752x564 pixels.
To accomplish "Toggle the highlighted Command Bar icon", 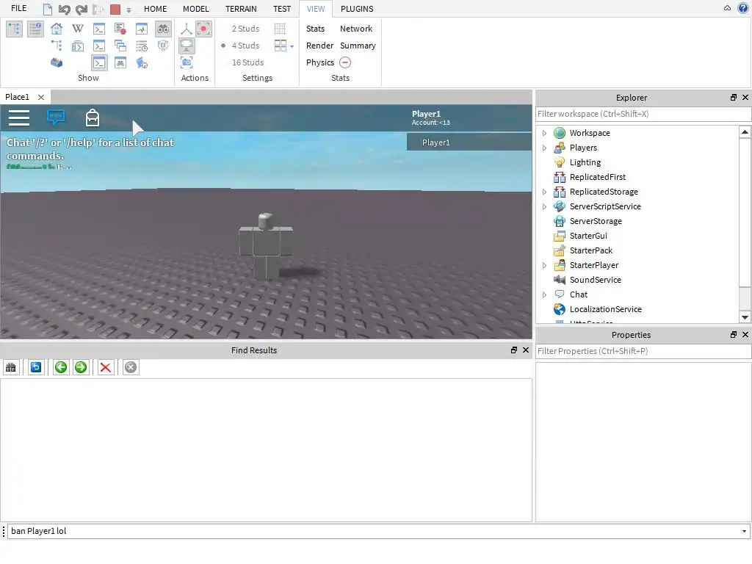I will [99, 62].
